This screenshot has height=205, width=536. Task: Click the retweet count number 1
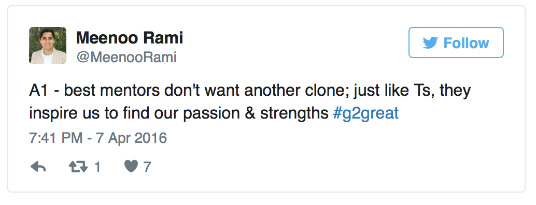(97, 167)
